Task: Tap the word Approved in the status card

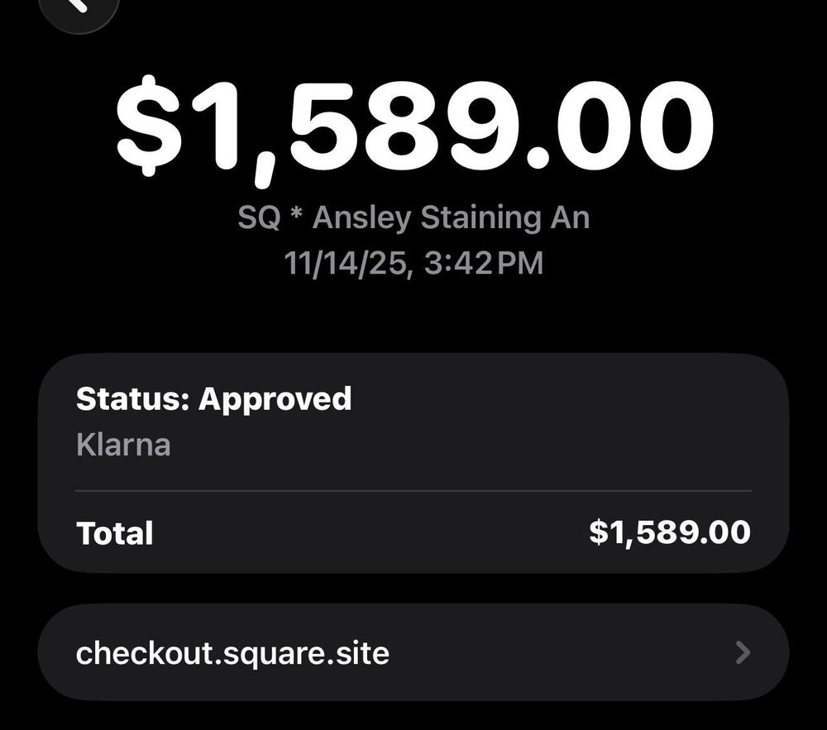Action: [x=275, y=398]
